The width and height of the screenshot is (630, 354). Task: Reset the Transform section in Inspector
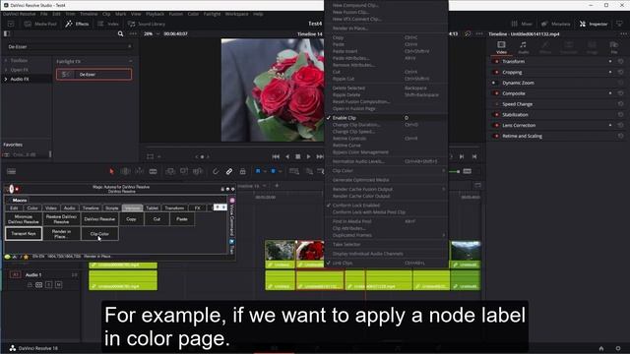click(x=620, y=61)
